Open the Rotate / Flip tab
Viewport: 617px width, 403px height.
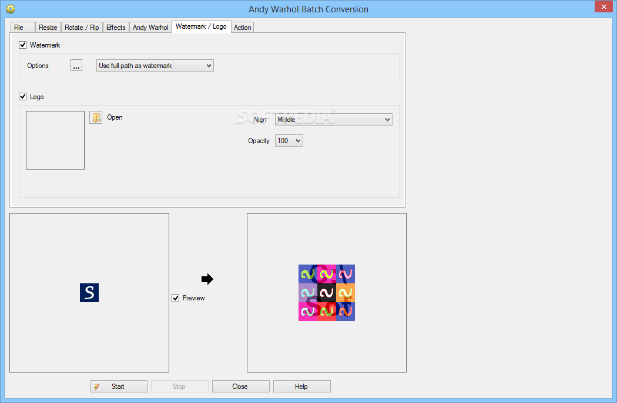click(82, 28)
